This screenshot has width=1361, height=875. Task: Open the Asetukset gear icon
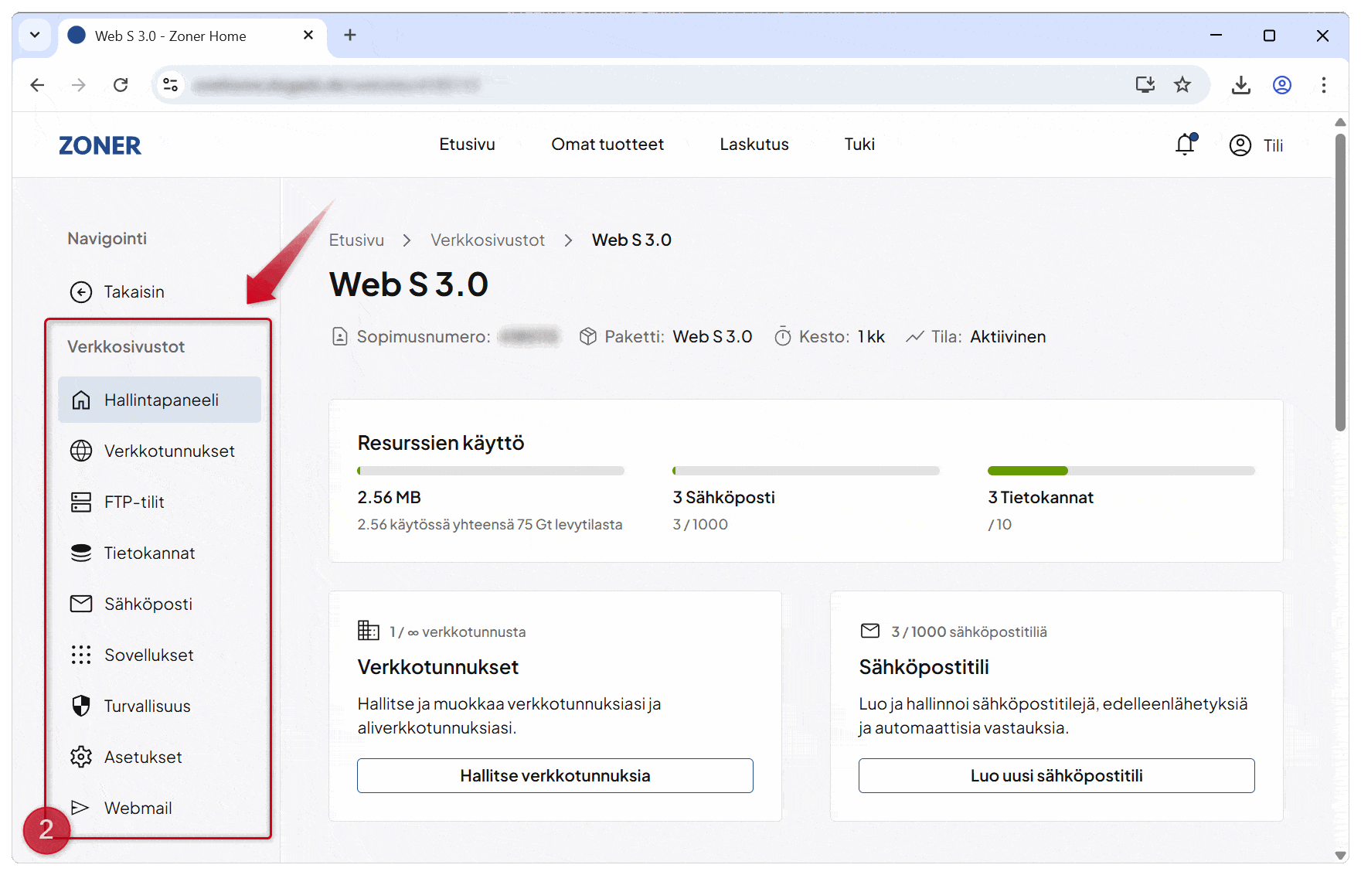[81, 757]
